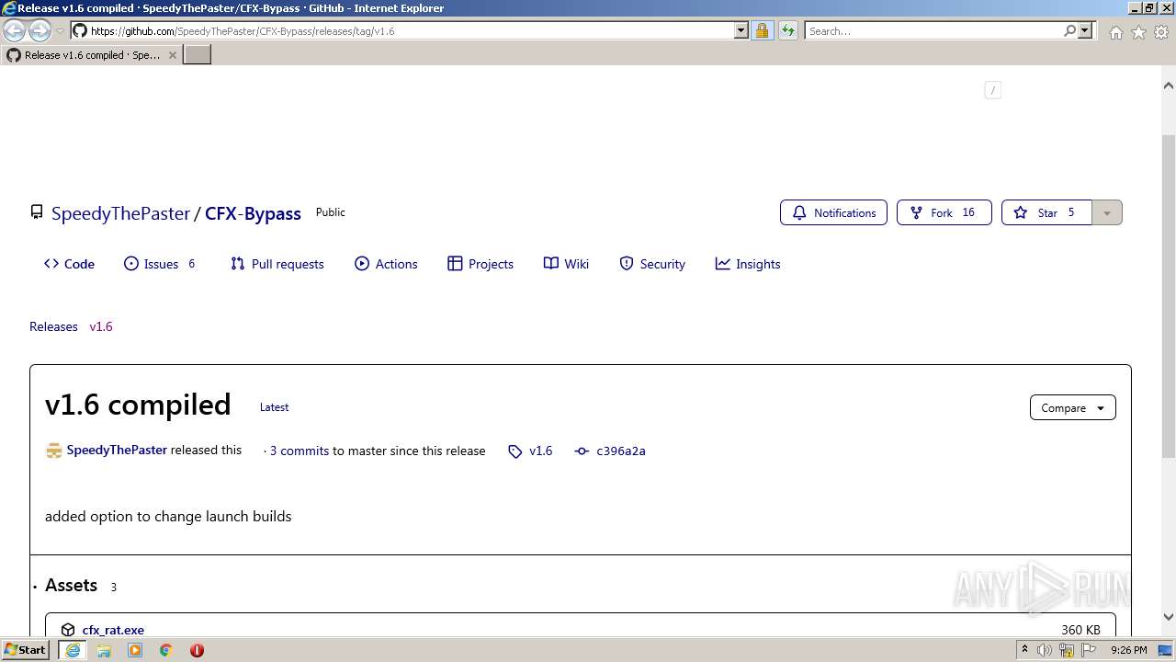The height and width of the screenshot is (662, 1176).
Task: Open the search provider dropdown arrow
Action: tap(1085, 30)
